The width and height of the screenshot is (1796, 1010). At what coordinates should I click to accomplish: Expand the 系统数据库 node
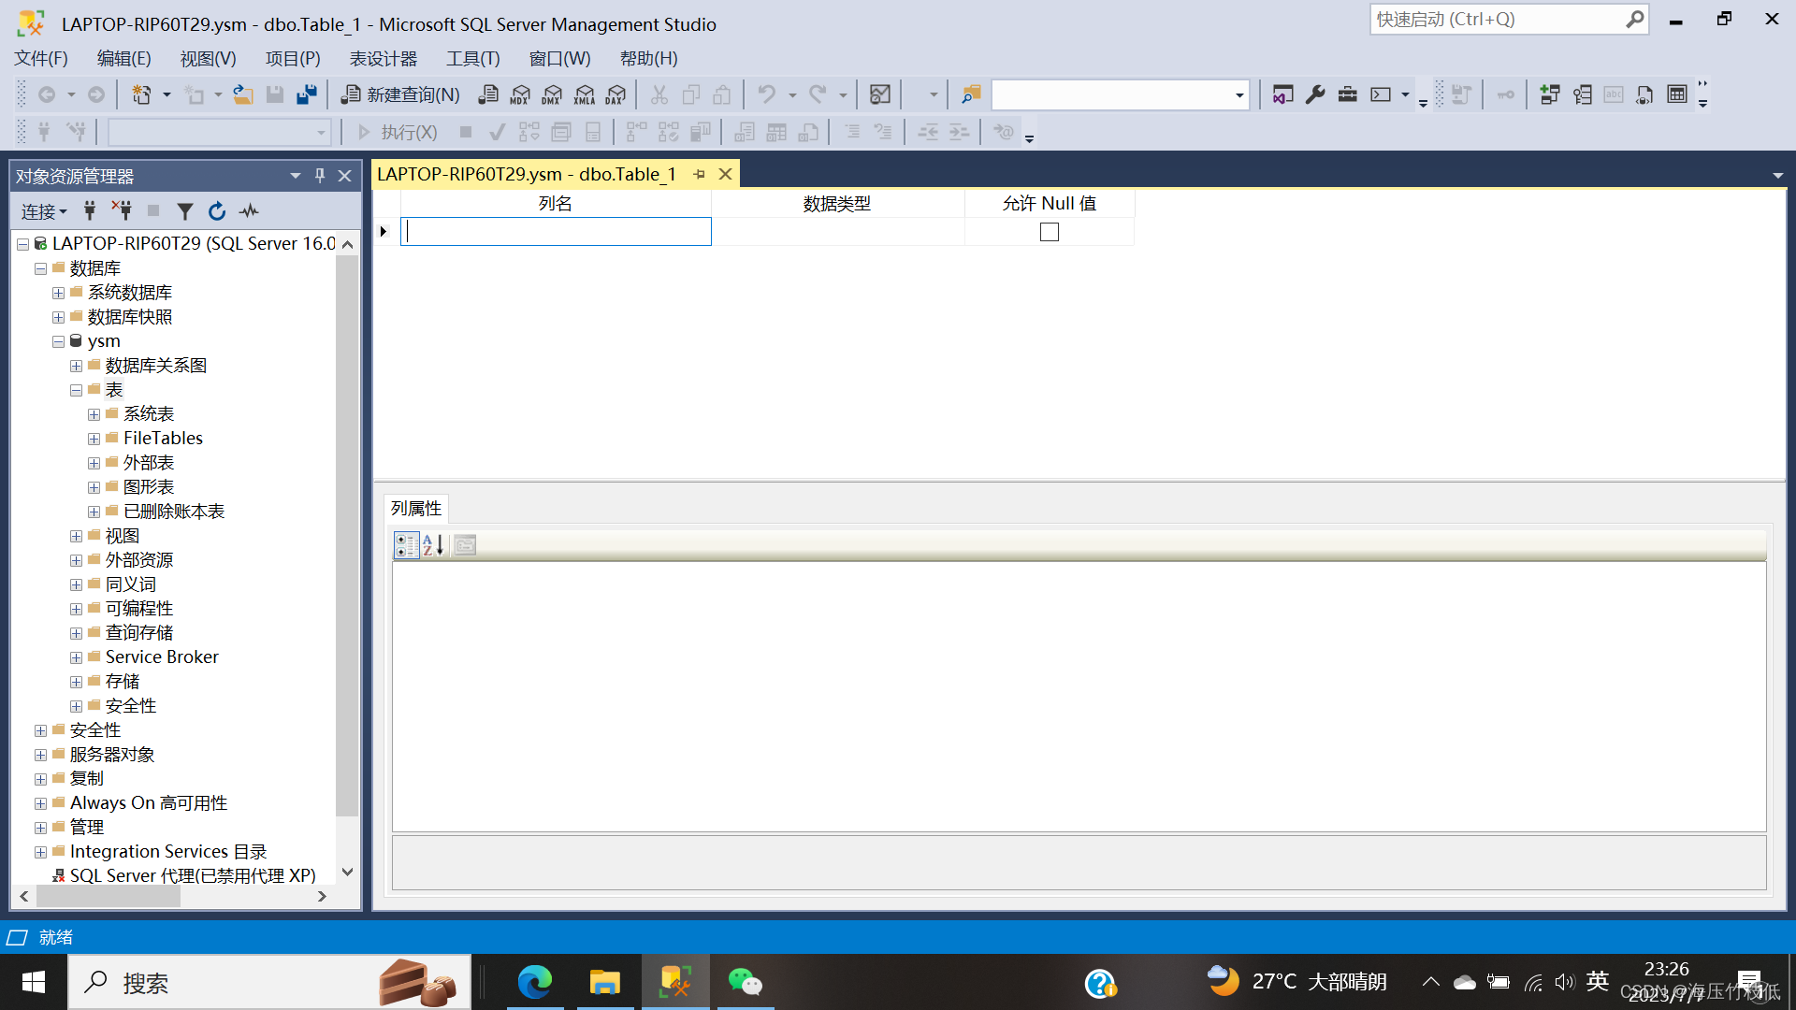pos(58,293)
